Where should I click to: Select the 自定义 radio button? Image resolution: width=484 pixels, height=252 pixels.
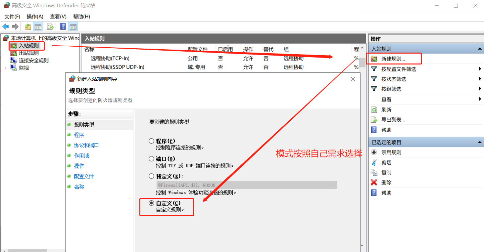pos(151,203)
